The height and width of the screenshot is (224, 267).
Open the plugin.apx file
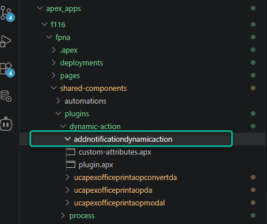click(x=96, y=165)
